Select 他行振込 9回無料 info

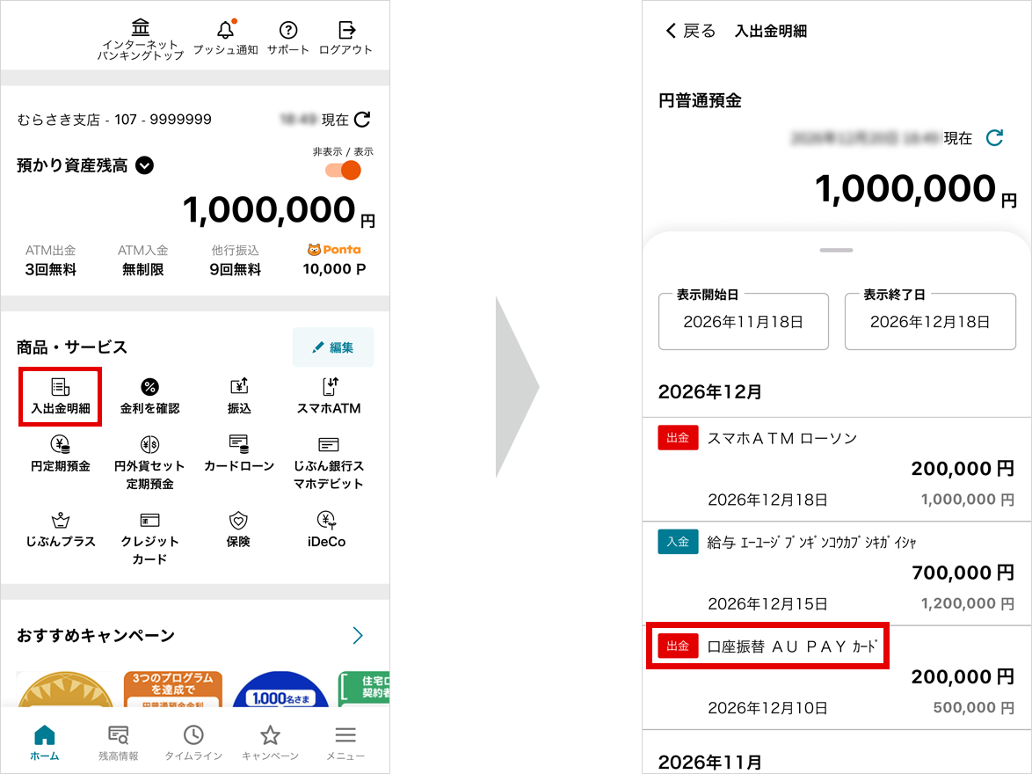235,260
